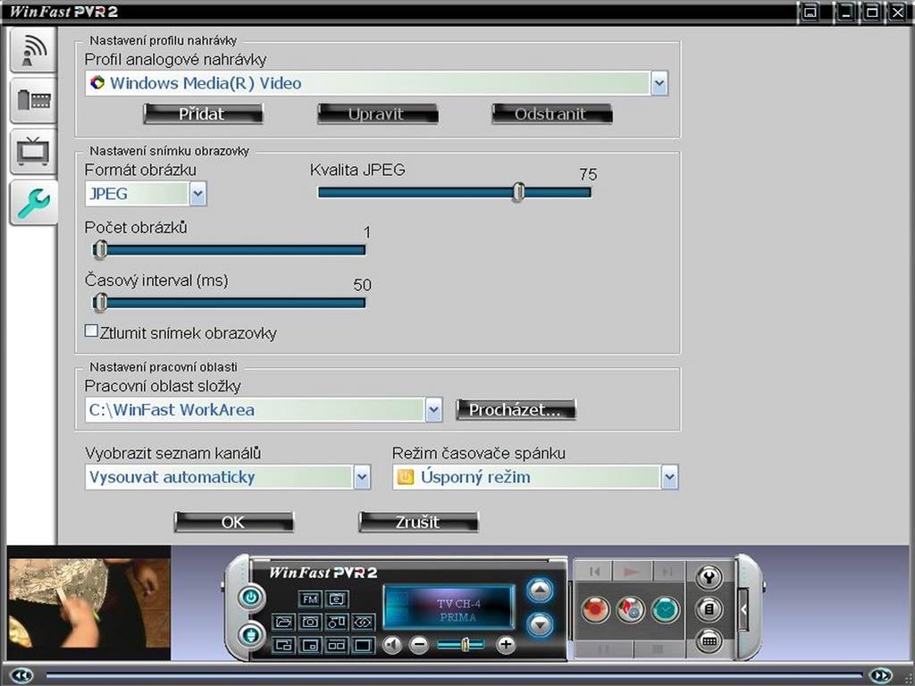Click the FM radio mode icon
915x686 pixels.
pyautogui.click(x=309, y=598)
